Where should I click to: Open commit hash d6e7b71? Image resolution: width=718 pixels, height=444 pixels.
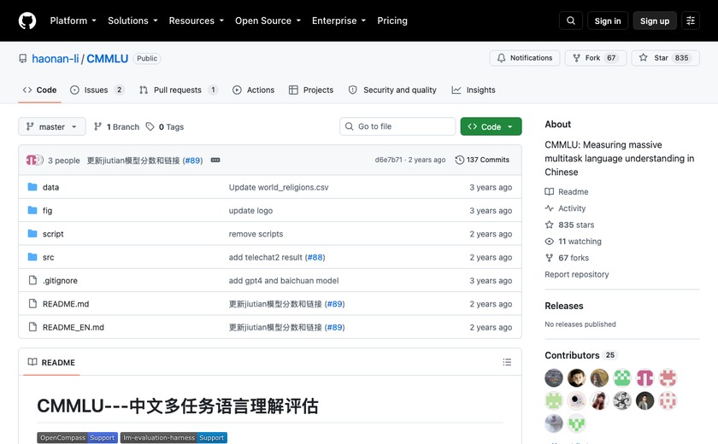388,160
